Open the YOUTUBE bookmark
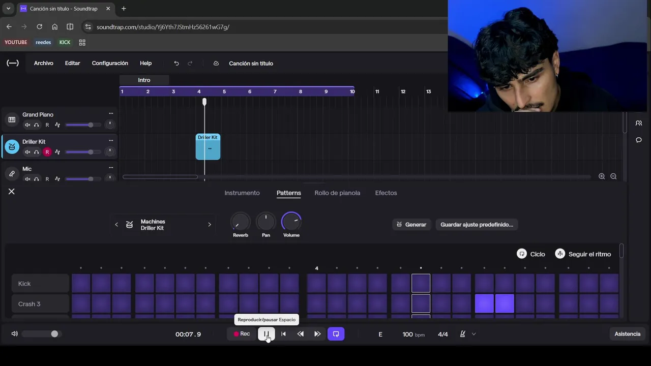 click(x=16, y=42)
